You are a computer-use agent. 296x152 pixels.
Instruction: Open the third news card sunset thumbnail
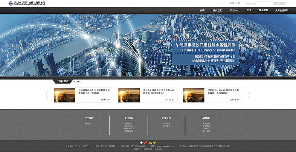point(193,95)
